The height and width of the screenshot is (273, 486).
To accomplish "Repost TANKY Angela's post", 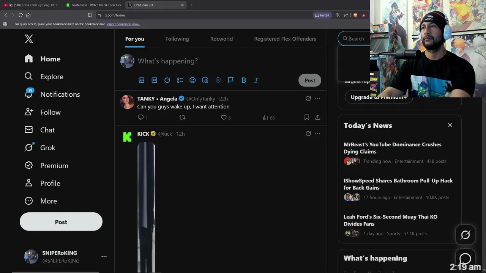I will pos(182,118).
